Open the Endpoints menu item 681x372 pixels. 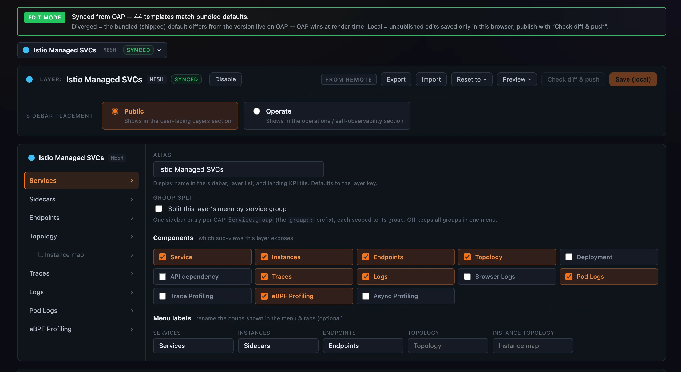pos(81,218)
